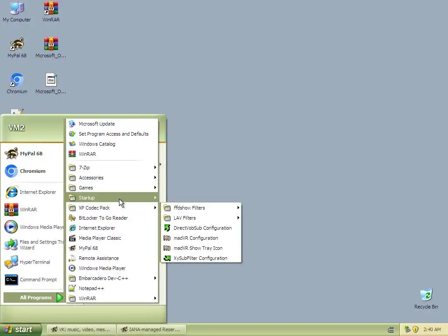Expand Embarcadero Dev-C++ folder

point(112,278)
